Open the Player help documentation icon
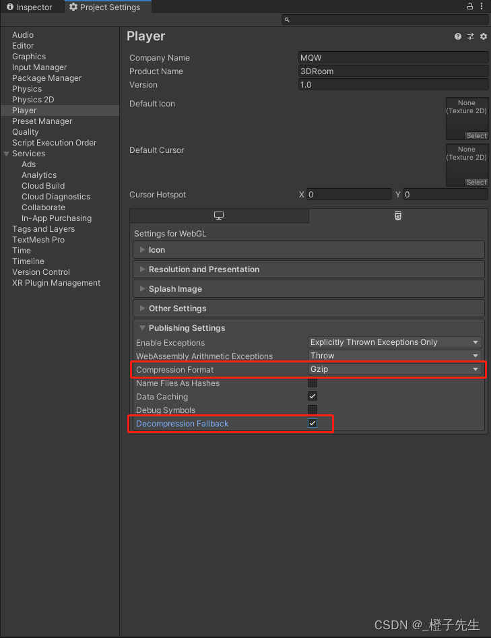This screenshot has height=638, width=491. [x=457, y=36]
